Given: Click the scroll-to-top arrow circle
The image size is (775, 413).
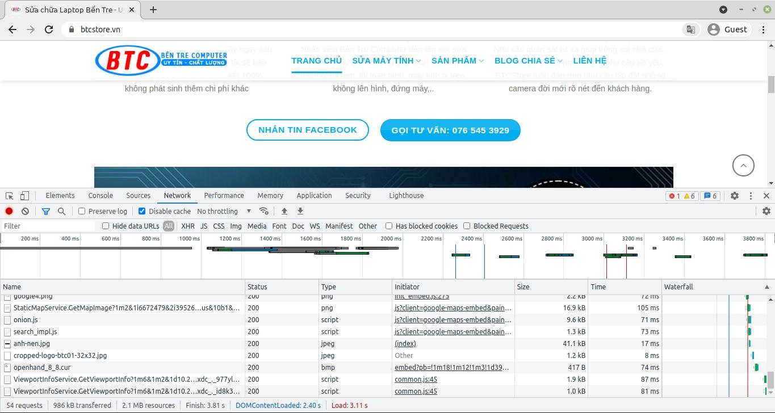Looking at the screenshot, I should (x=743, y=166).
